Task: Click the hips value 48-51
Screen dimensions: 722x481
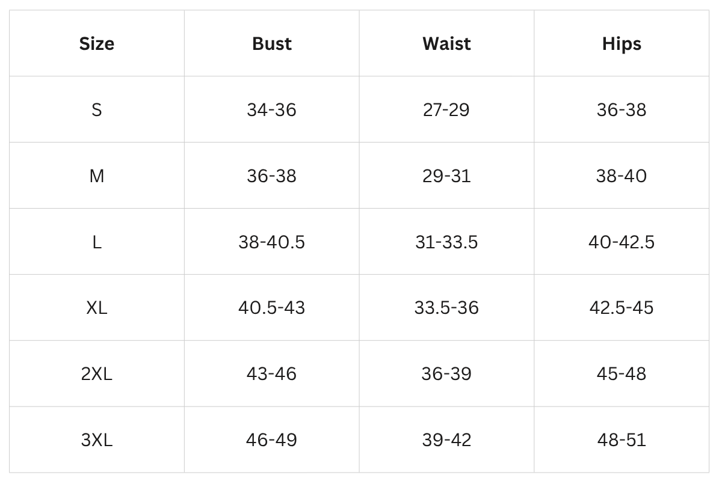Action: point(622,440)
